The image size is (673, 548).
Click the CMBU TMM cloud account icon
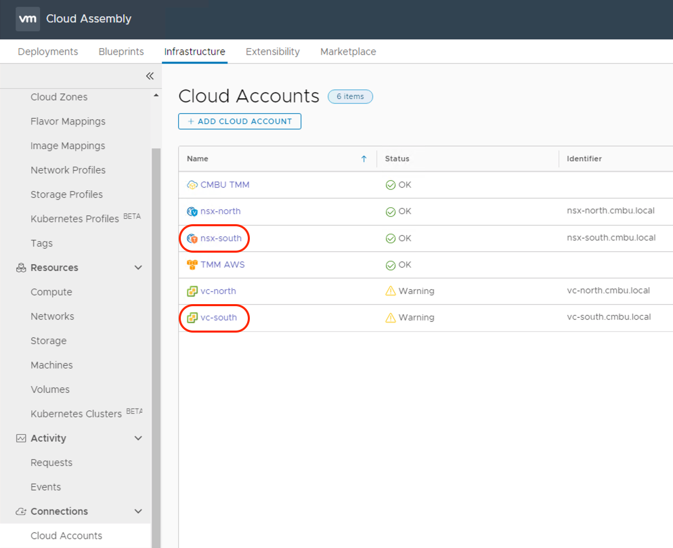[192, 185]
